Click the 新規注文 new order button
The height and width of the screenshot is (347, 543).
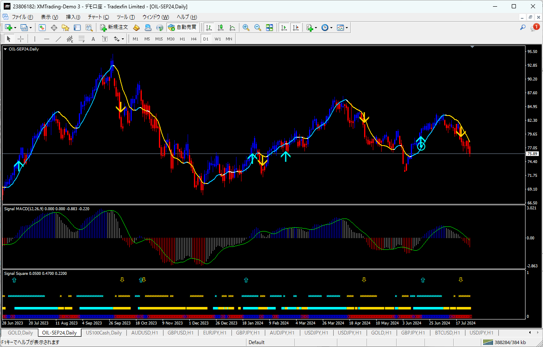pyautogui.click(x=114, y=28)
